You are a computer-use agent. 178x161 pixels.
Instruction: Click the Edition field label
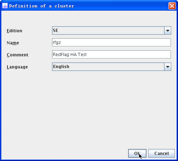pos(15,31)
